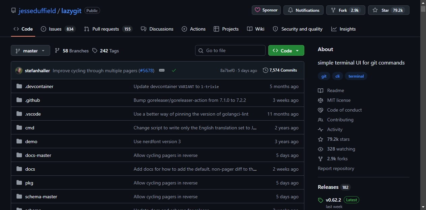Open the Wiki tab
The height and width of the screenshot is (210, 426).
[x=255, y=29]
